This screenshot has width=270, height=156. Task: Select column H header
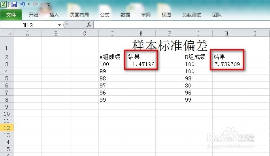tap(227, 33)
